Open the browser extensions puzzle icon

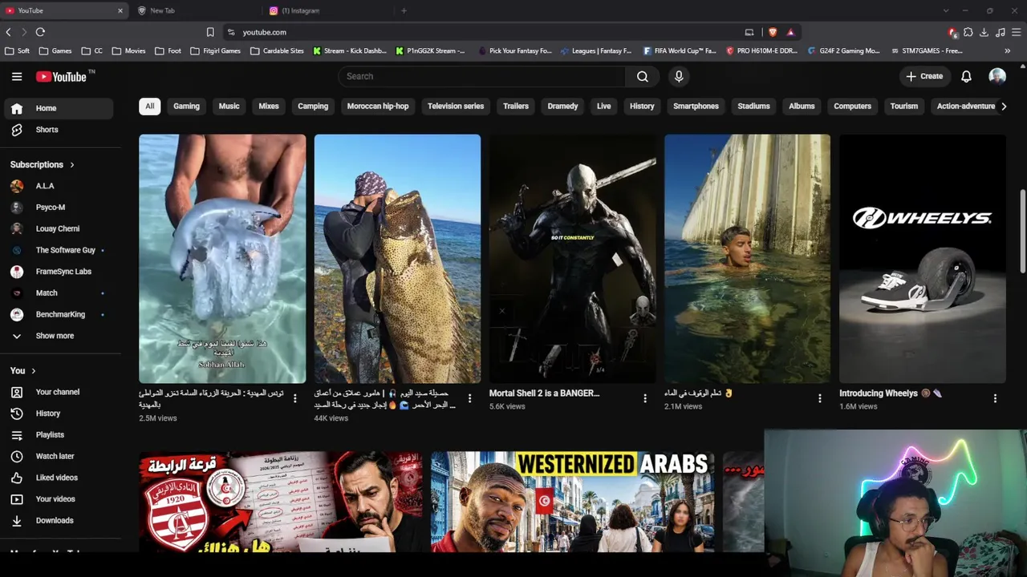coord(968,32)
